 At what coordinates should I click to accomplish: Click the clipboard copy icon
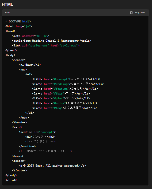[131, 13]
